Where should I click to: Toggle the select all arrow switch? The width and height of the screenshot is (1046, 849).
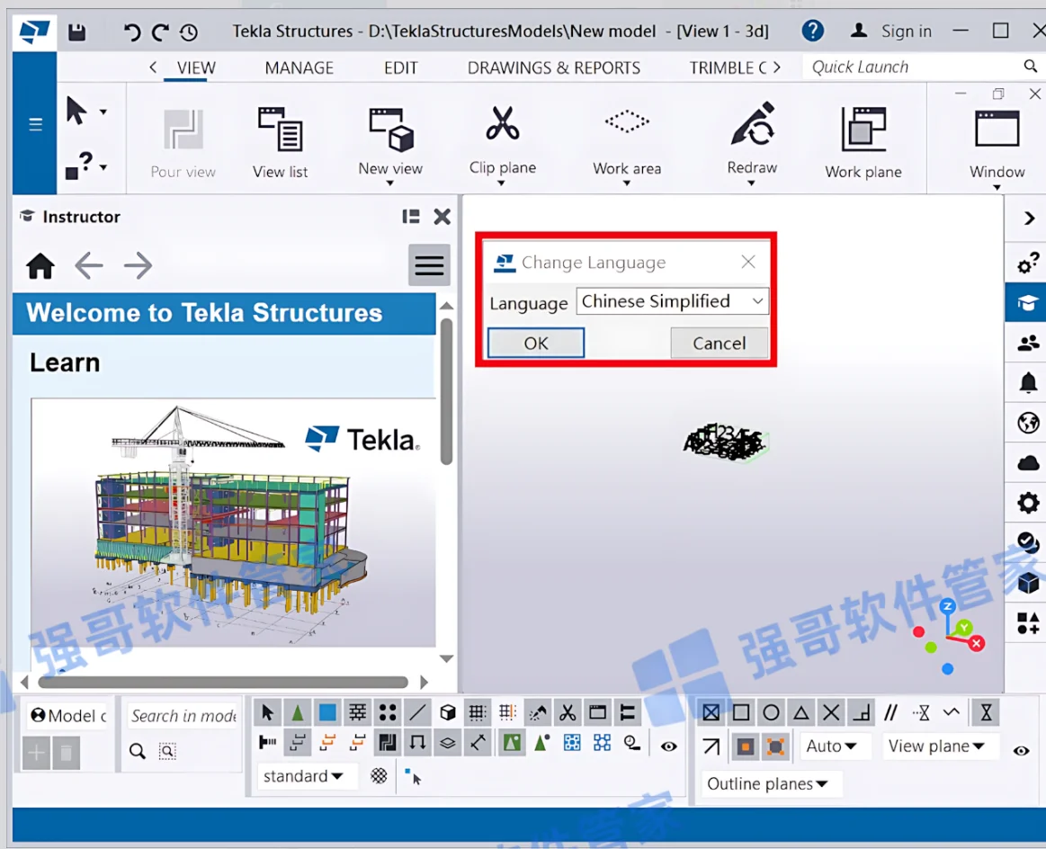coord(267,713)
